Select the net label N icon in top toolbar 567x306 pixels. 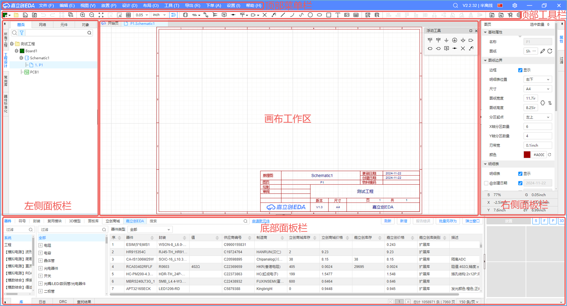(224, 15)
